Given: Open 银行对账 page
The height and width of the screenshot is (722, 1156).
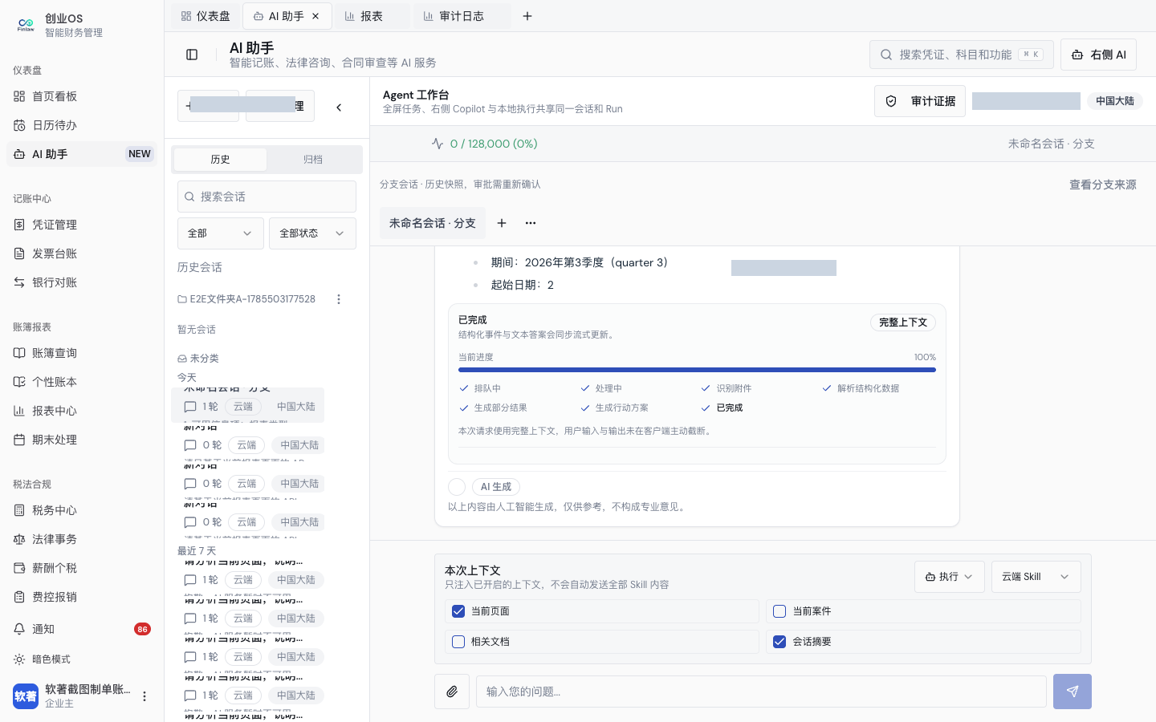Looking at the screenshot, I should click(x=81, y=282).
